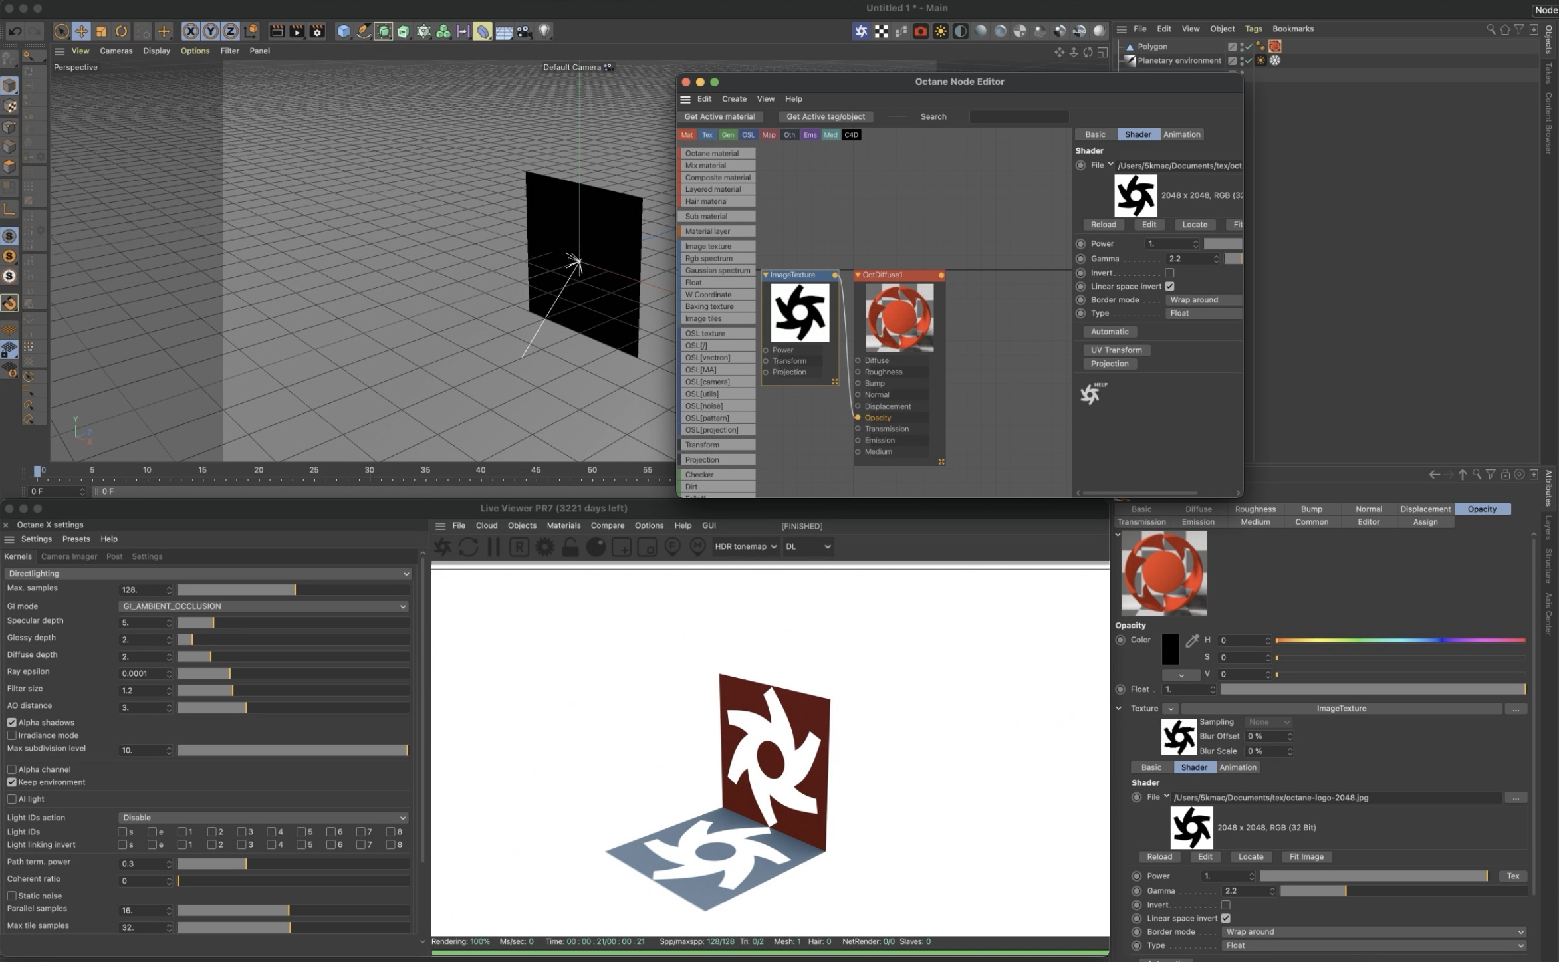Open the GI mode dropdown
The width and height of the screenshot is (1559, 962).
[x=263, y=606]
